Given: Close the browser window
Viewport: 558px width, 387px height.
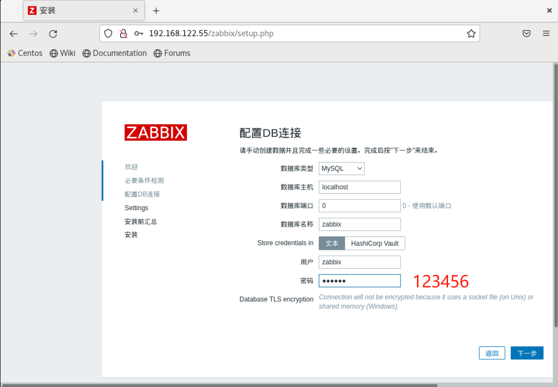Looking at the screenshot, I should pos(549,11).
